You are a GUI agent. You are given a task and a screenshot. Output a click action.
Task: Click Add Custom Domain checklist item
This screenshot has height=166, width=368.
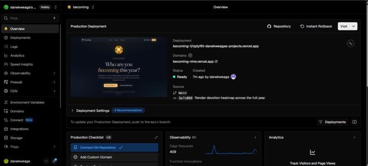114,157
